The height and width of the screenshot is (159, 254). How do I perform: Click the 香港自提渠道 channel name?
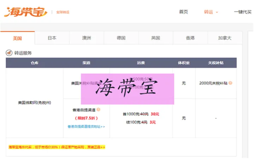[x=84, y=110]
